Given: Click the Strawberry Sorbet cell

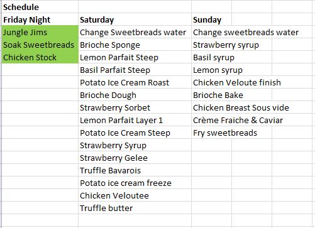Looking at the screenshot, I should click(135, 107).
